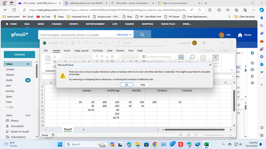Hide the Views section

click(28, 115)
